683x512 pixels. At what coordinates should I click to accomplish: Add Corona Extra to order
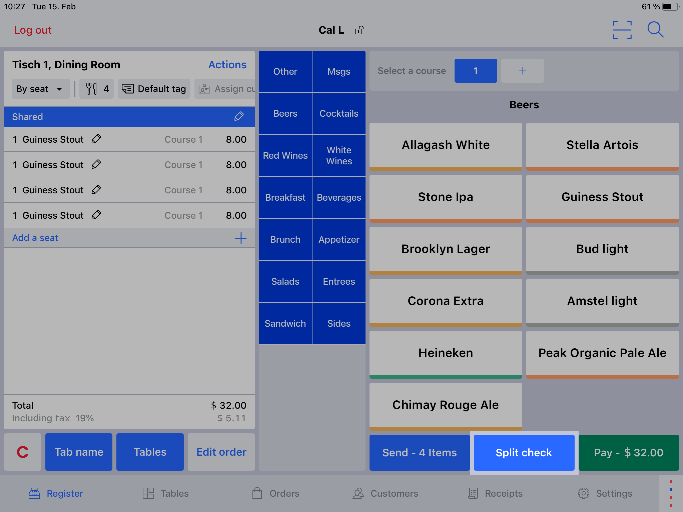446,302
